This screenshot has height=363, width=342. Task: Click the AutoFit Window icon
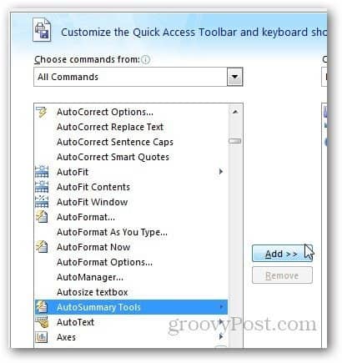tap(42, 202)
